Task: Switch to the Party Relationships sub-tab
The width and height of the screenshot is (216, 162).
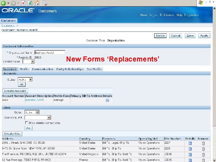Action: (x=70, y=69)
